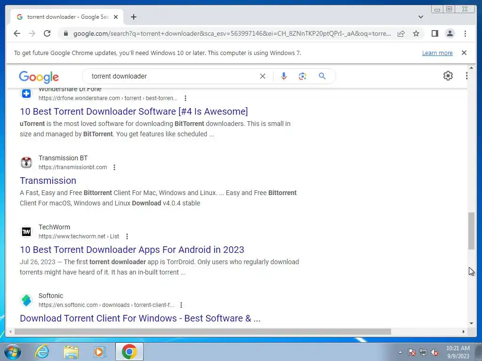Click the Transmission BT favicon
The image size is (482, 361).
pos(26,162)
